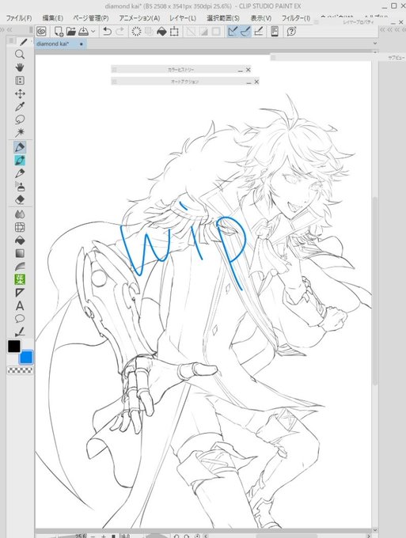This screenshot has width=406, height=538.
Task: Select the Contour line paint tool
Action: [20, 267]
